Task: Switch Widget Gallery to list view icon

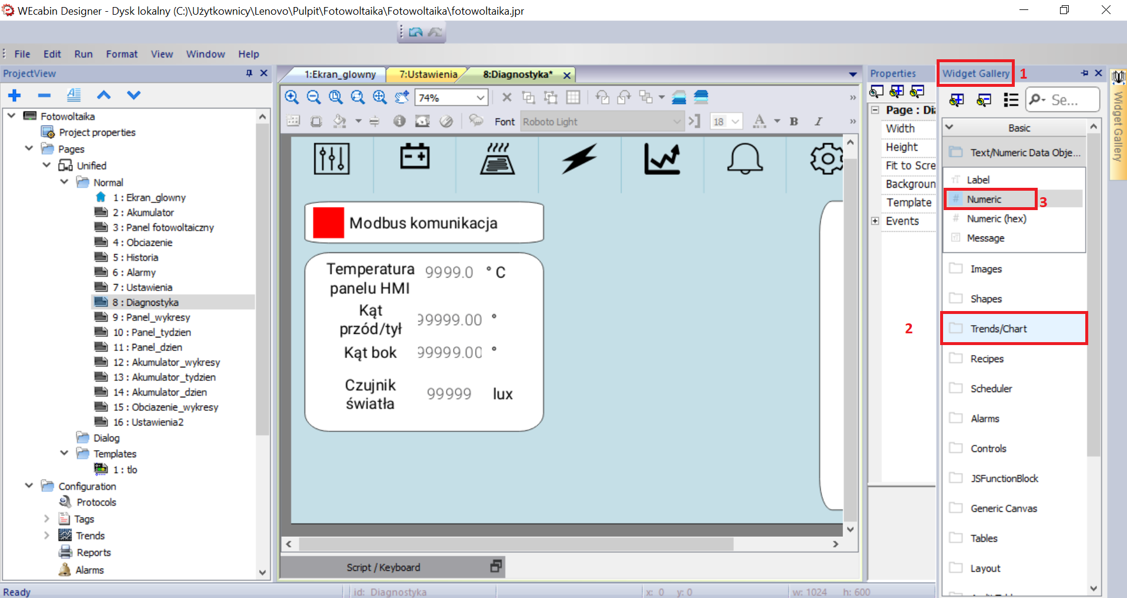Action: tap(1011, 100)
